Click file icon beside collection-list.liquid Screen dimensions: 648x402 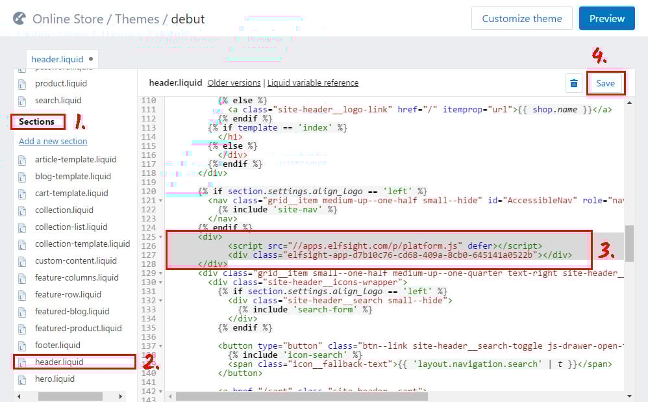22,228
